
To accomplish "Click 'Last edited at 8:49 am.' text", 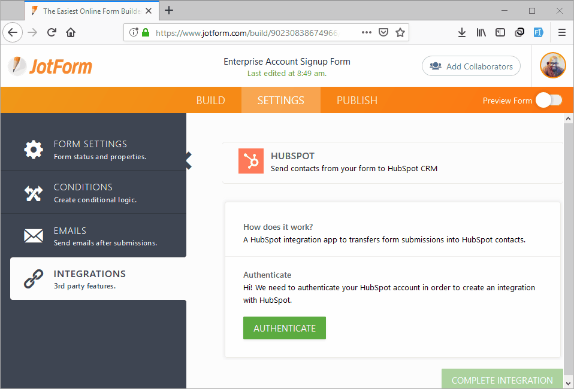I will [x=287, y=74].
